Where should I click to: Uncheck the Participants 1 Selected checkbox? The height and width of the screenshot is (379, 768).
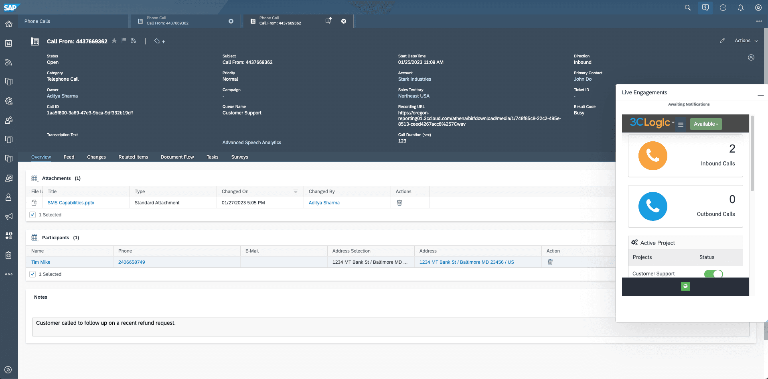[x=32, y=274]
